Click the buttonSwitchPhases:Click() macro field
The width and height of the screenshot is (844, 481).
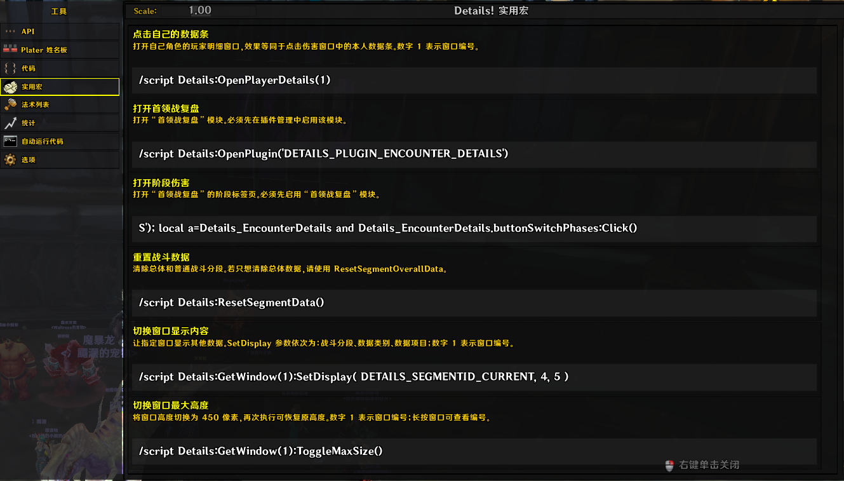click(474, 229)
